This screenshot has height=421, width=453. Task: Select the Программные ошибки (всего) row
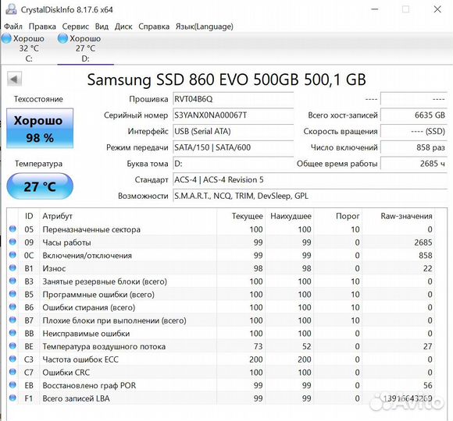coord(221,295)
